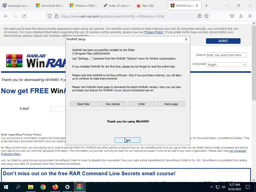Open the WinRAR Home page button
Image resolution: width=256 pixels, height=192 pixels.
[171, 104]
